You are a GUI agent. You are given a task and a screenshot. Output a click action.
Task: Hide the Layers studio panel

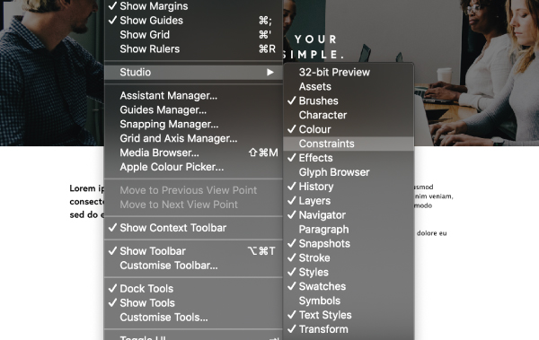349,201
